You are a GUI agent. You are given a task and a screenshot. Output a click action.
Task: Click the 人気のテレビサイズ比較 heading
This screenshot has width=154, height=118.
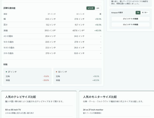(x=20, y=97)
